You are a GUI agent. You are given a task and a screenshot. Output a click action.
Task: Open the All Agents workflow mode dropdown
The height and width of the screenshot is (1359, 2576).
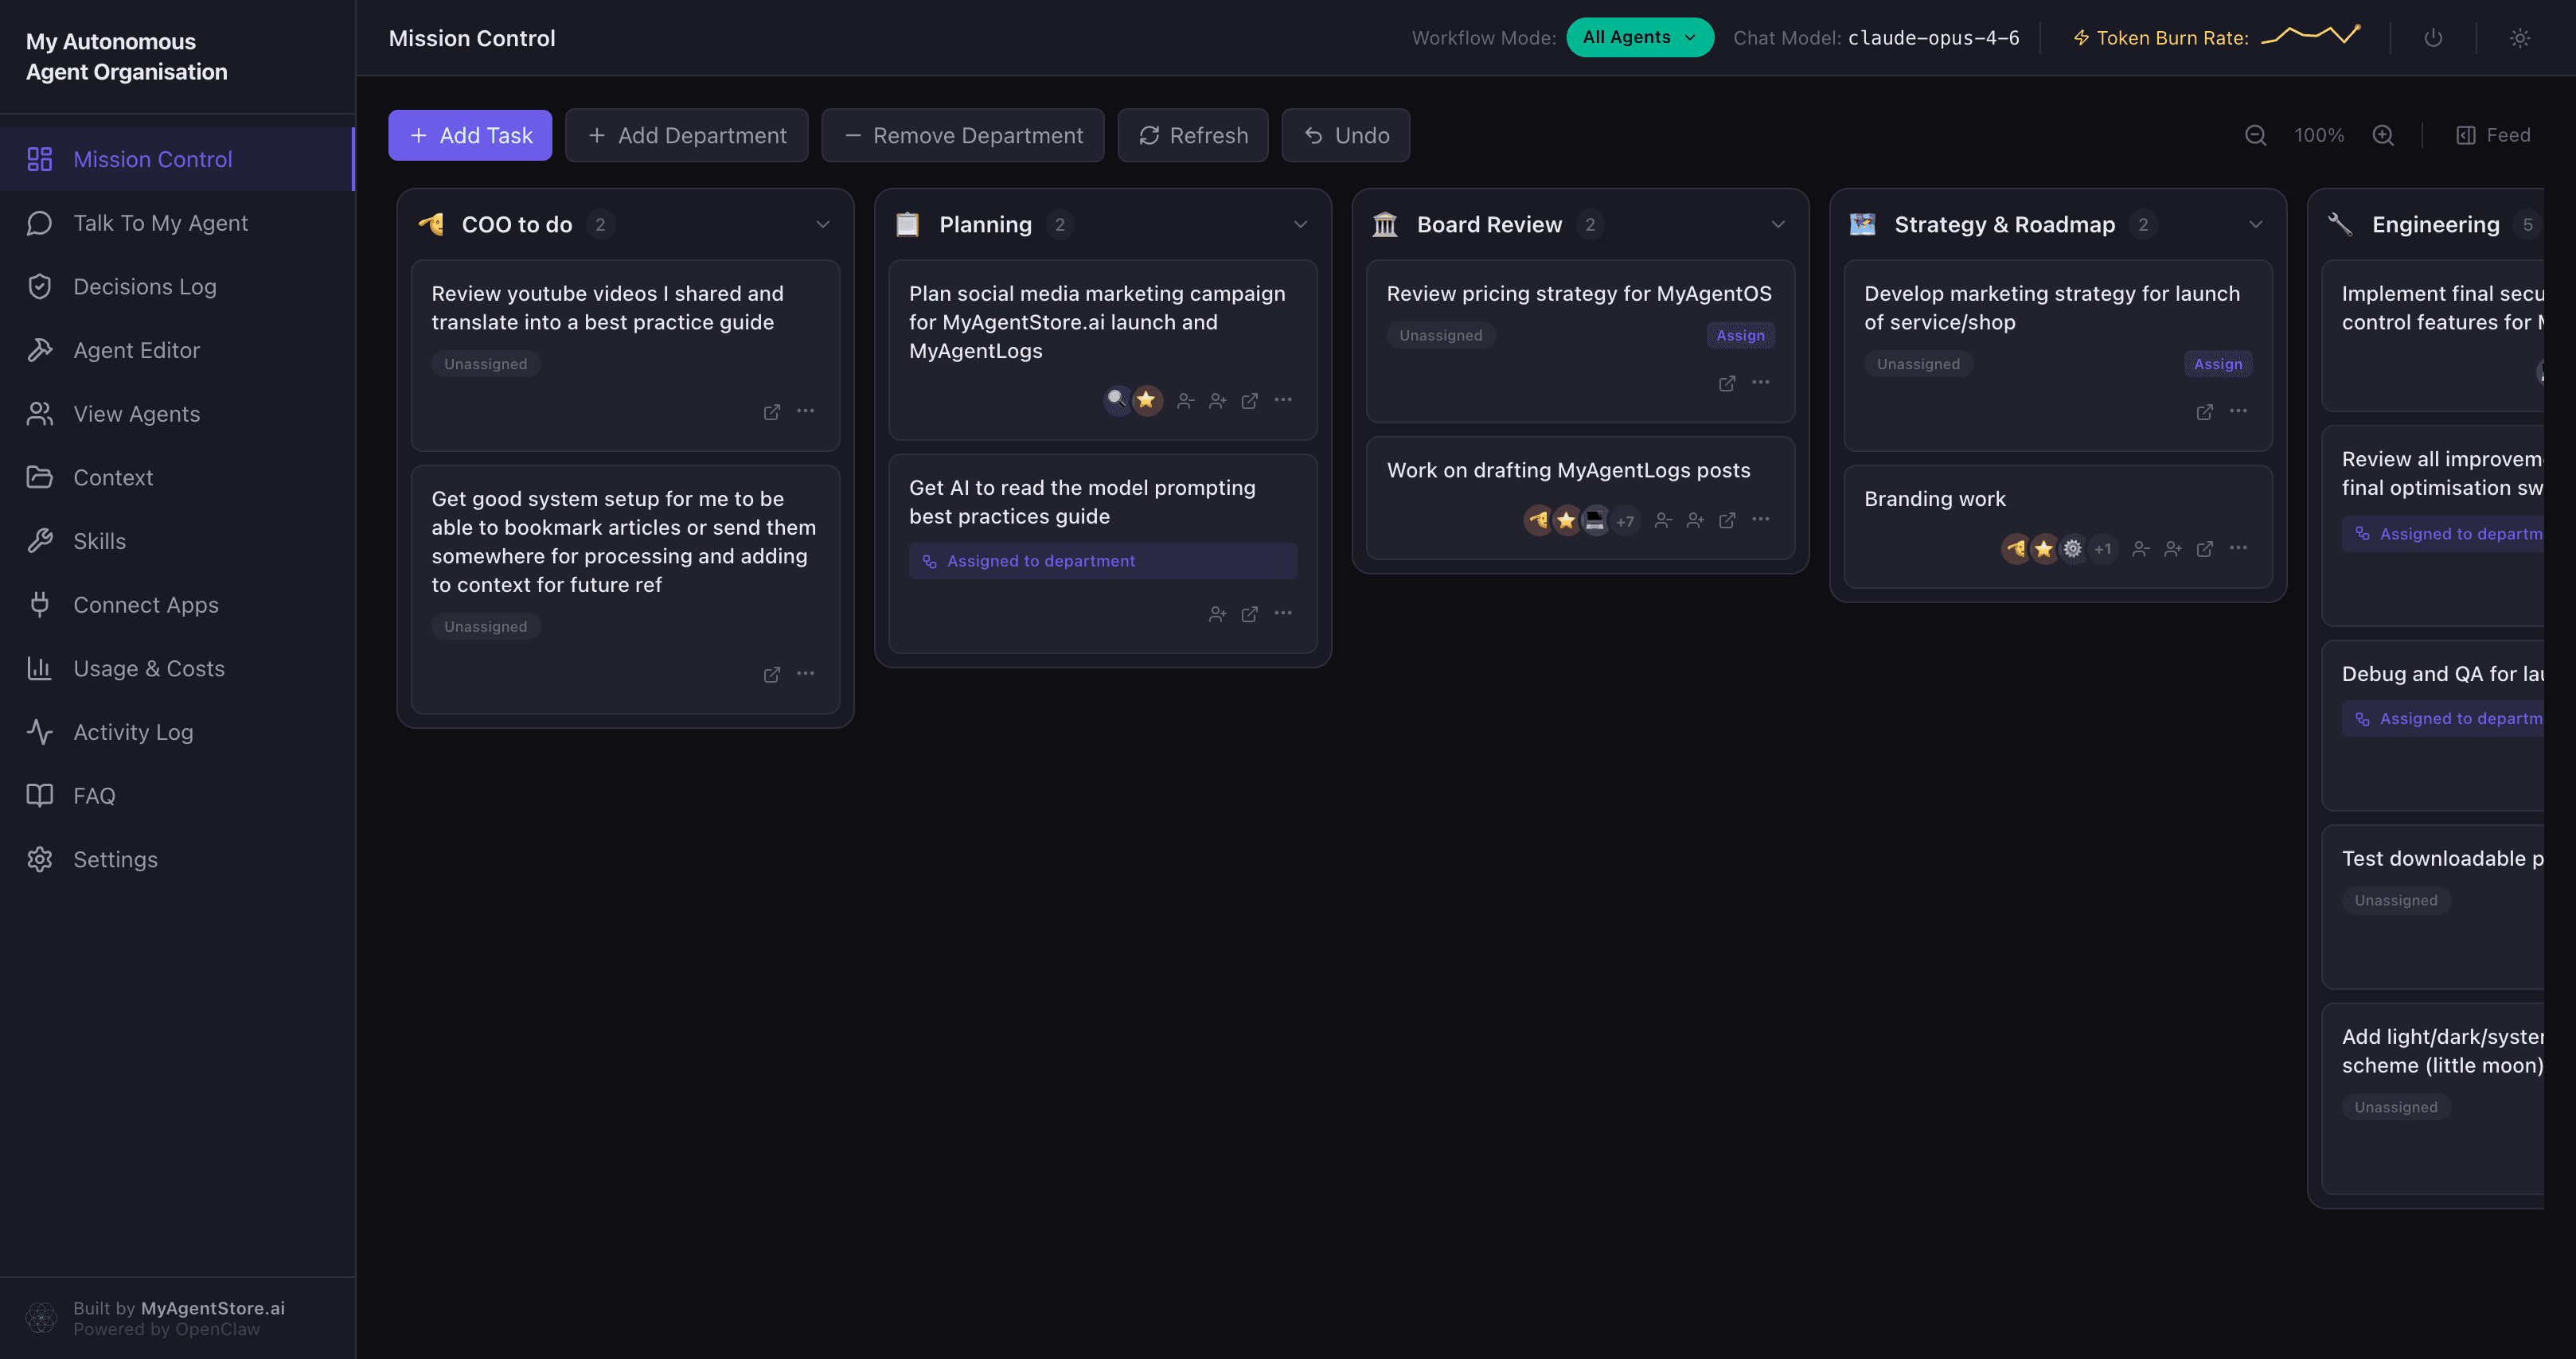coord(1639,38)
